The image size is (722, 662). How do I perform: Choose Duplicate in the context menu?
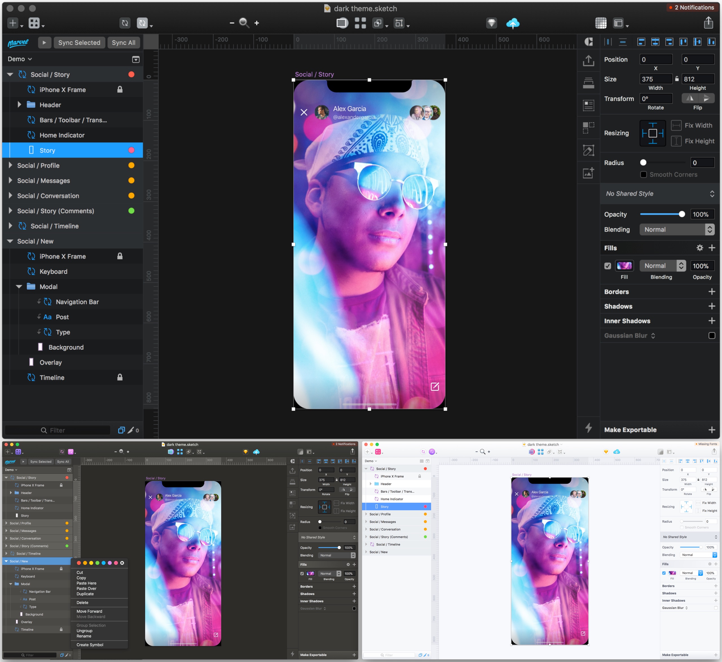(x=85, y=594)
